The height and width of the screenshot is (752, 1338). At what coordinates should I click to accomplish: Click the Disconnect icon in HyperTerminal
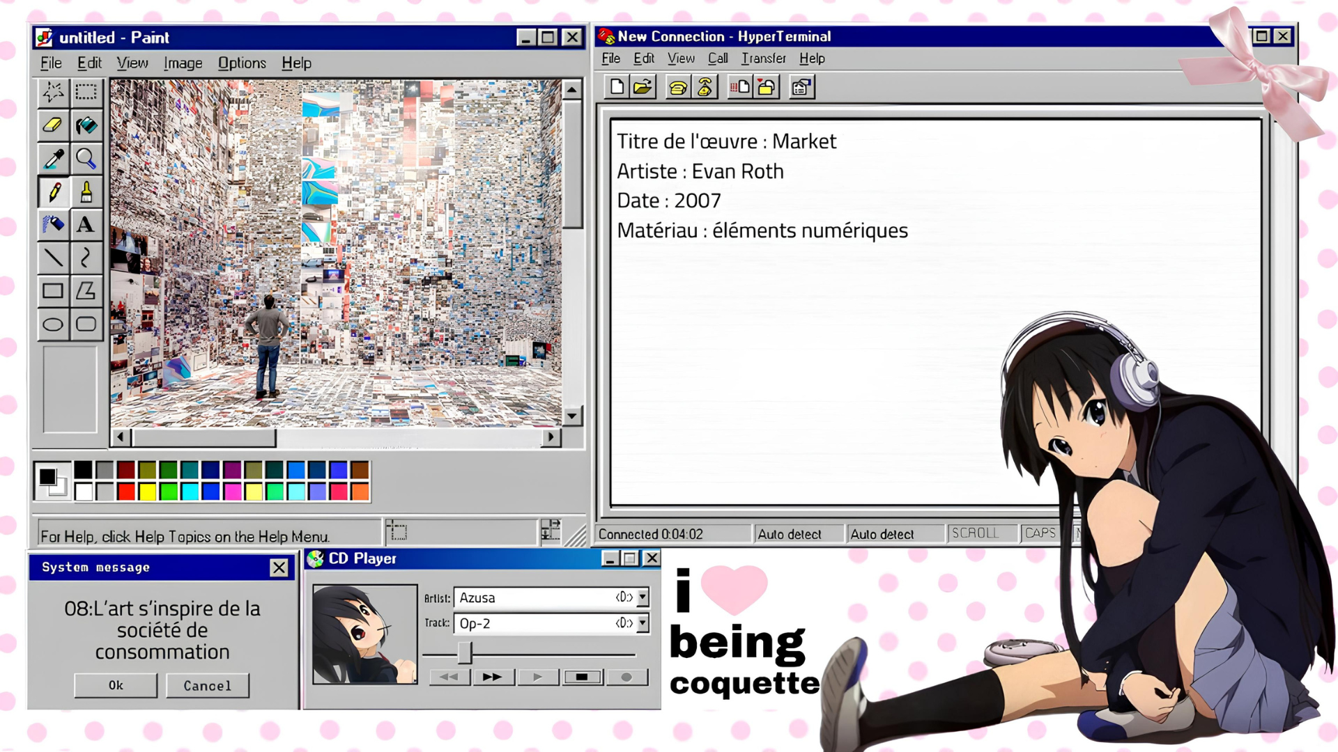point(705,87)
